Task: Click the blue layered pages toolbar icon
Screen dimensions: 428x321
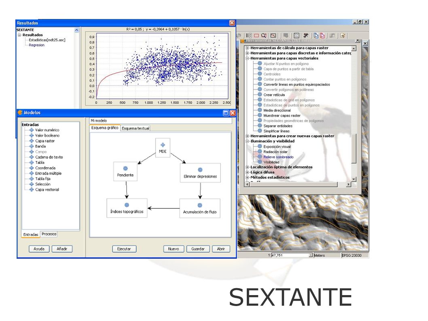Action: coord(316,35)
